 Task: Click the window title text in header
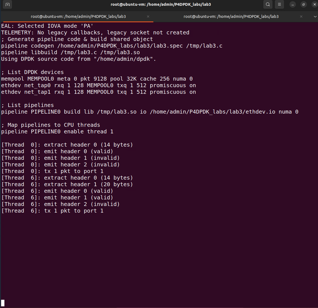(x=161, y=4)
